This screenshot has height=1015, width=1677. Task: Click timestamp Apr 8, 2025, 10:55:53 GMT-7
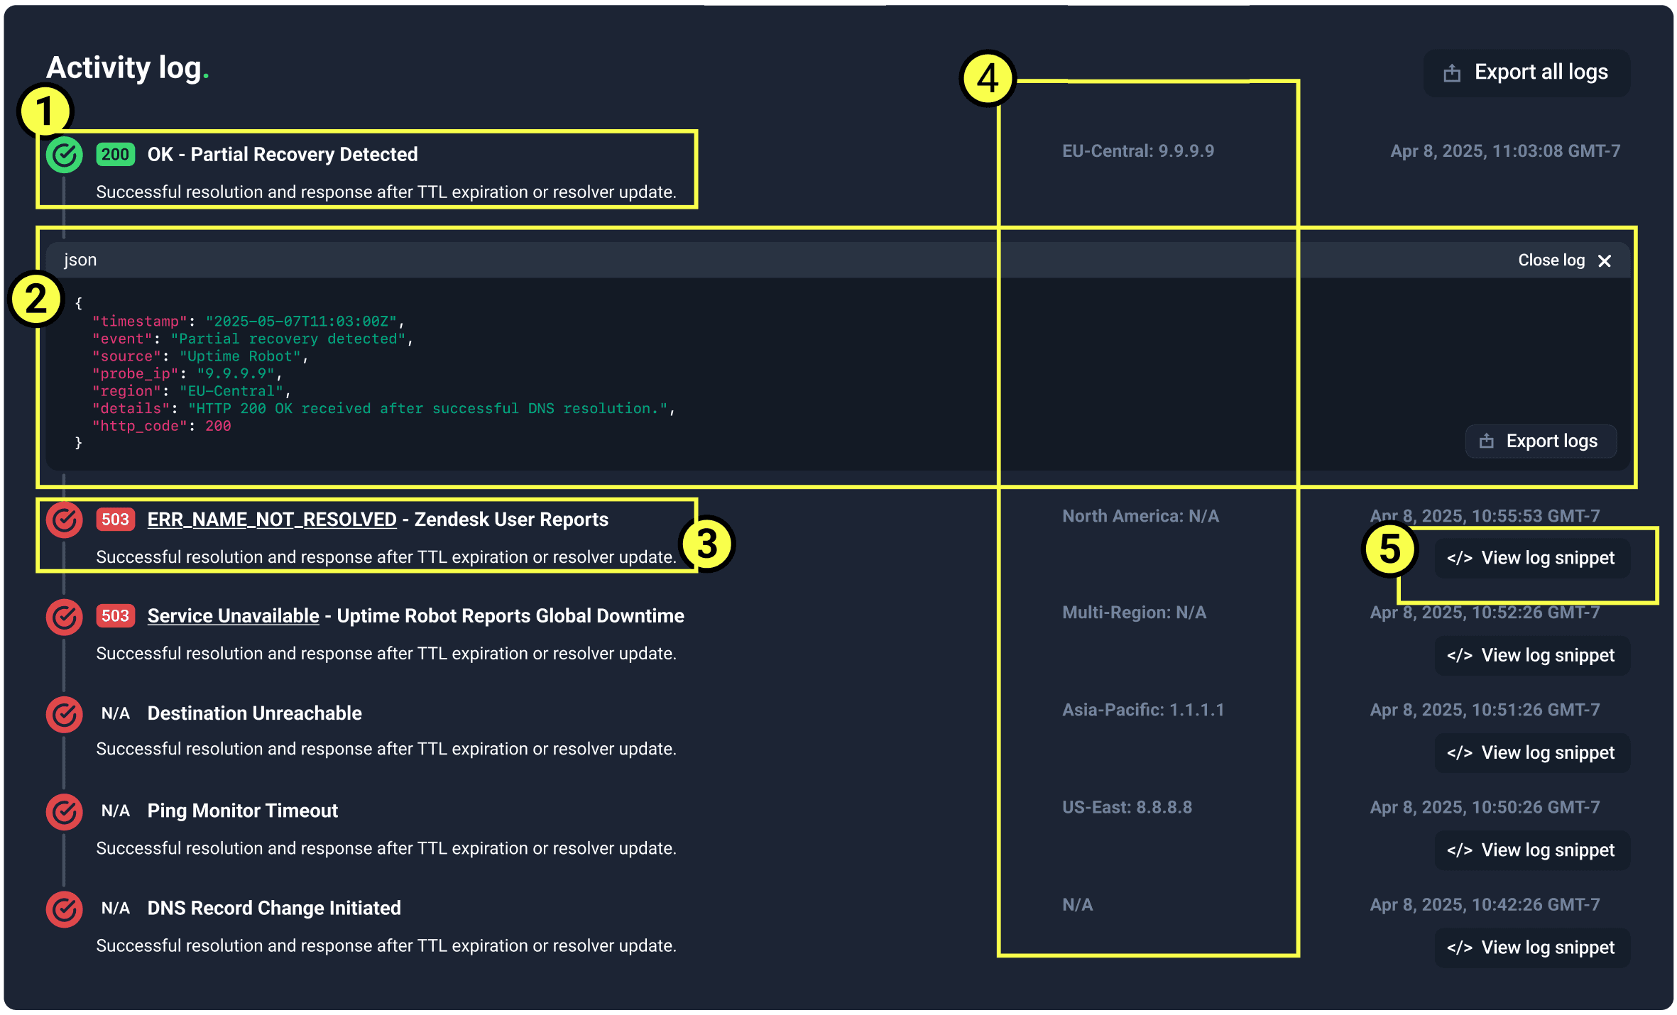coord(1485,516)
